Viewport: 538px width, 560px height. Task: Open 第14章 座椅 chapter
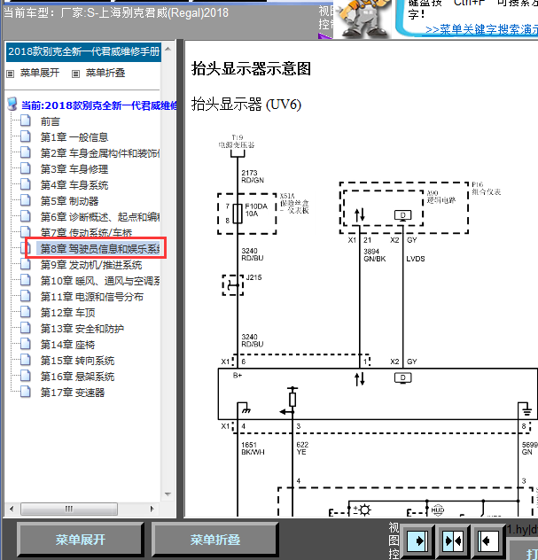coord(68,345)
